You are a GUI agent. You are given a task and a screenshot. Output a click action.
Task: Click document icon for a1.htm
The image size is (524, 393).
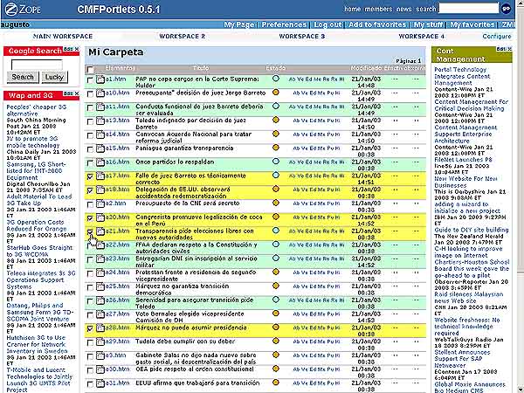100,79
